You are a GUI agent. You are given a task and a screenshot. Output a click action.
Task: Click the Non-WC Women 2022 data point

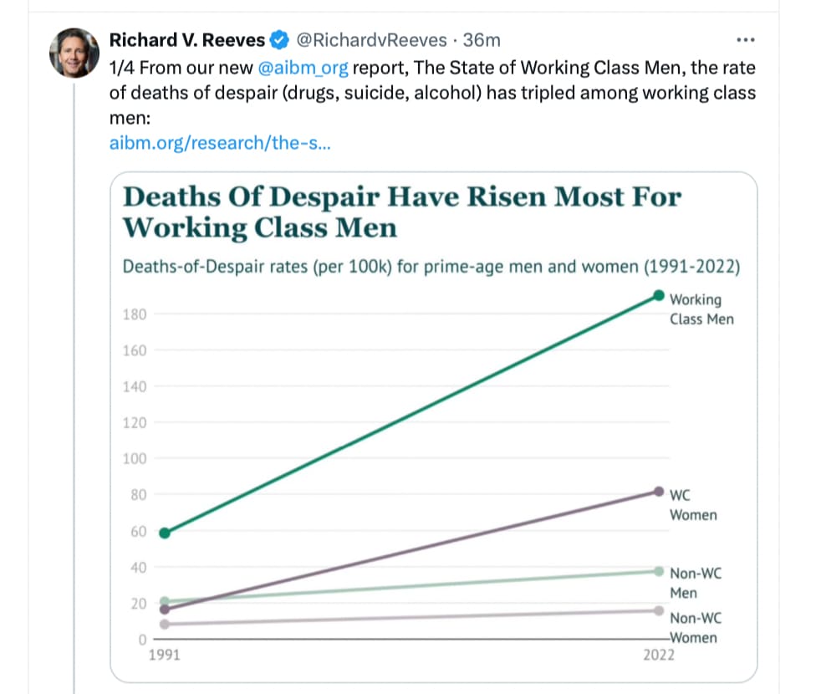click(x=658, y=610)
